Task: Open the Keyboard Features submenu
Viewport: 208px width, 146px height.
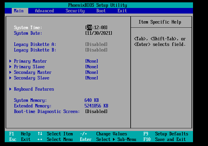Action: tap(34, 89)
